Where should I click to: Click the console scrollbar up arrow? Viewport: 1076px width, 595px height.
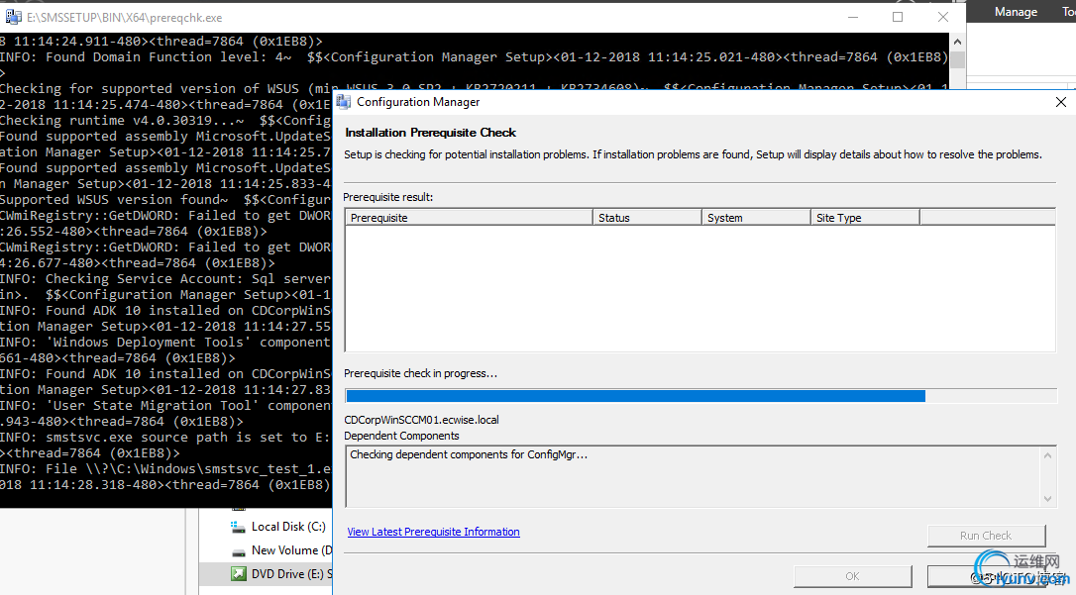pyautogui.click(x=957, y=42)
